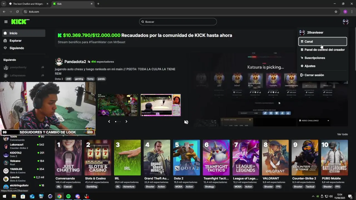Open Outlook from the taskbar
Viewport: 356px width, 200px height.
32,196
